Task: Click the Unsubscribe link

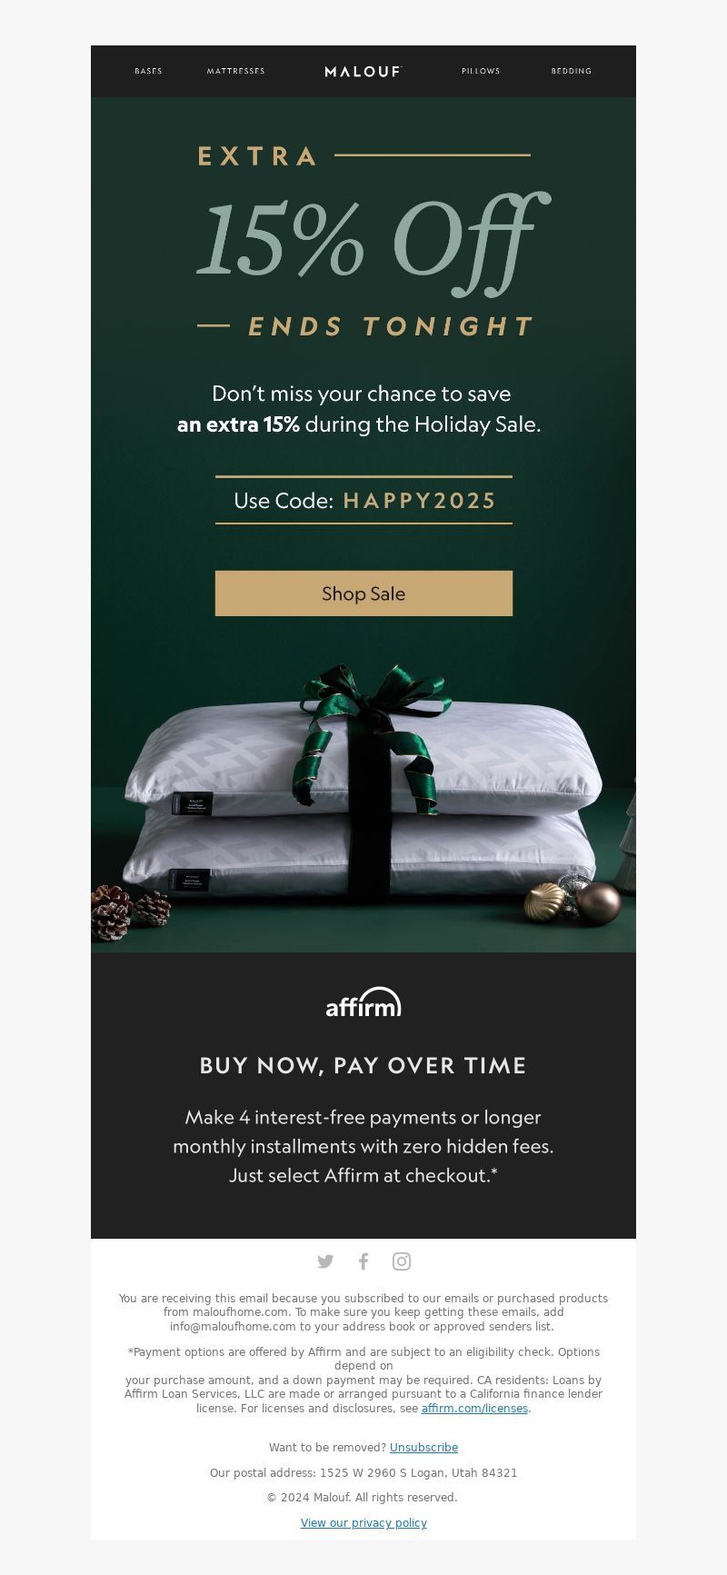Action: pyautogui.click(x=423, y=1448)
